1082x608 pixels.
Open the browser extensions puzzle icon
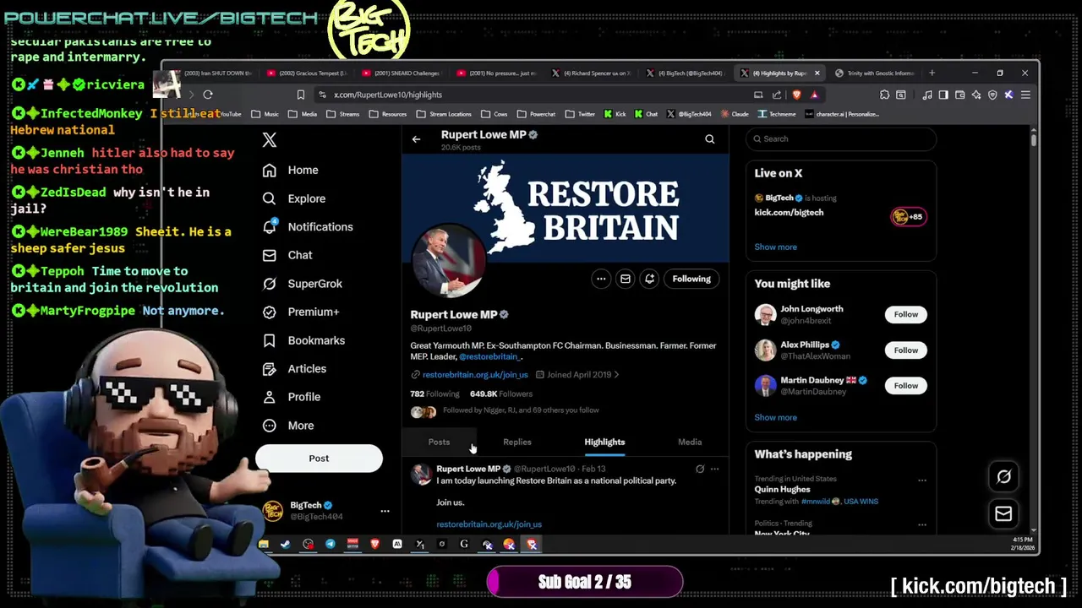click(884, 95)
